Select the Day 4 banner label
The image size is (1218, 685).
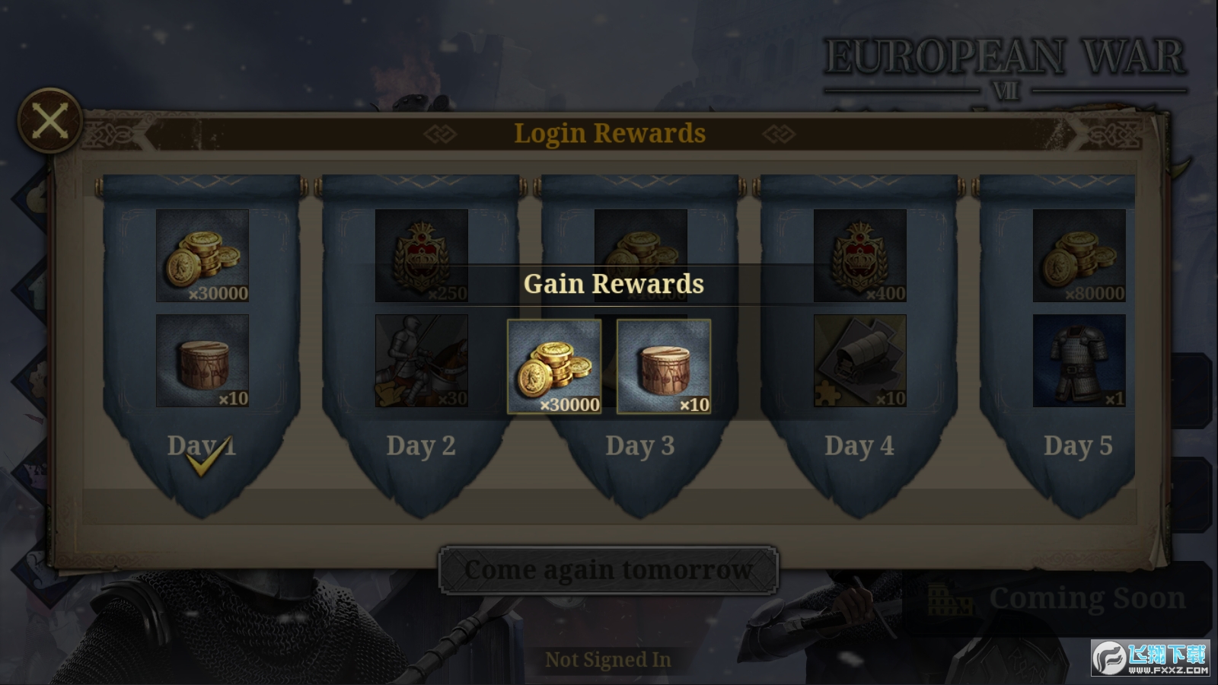tap(859, 446)
